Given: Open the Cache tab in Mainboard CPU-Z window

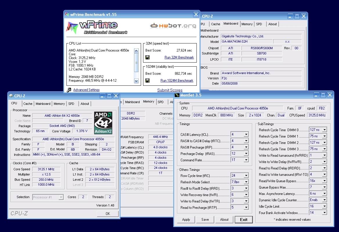Looking at the screenshot, I should pyautogui.click(x=215, y=24).
